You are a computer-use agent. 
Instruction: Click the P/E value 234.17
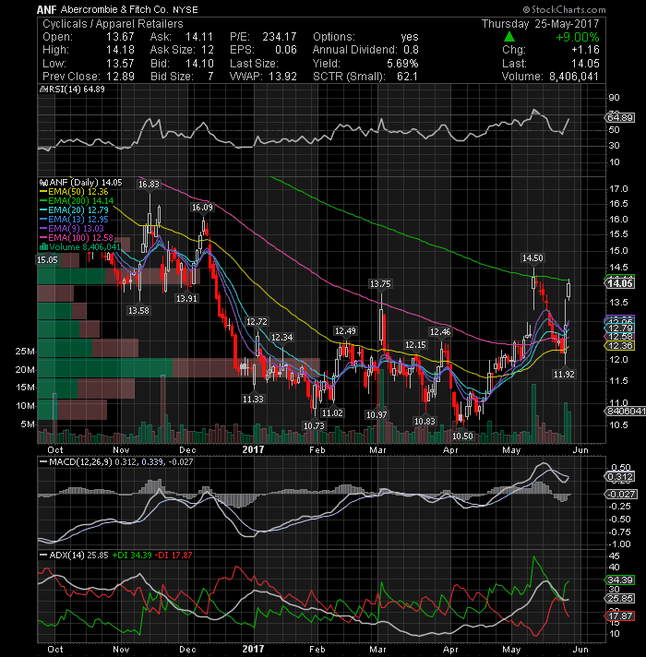280,37
